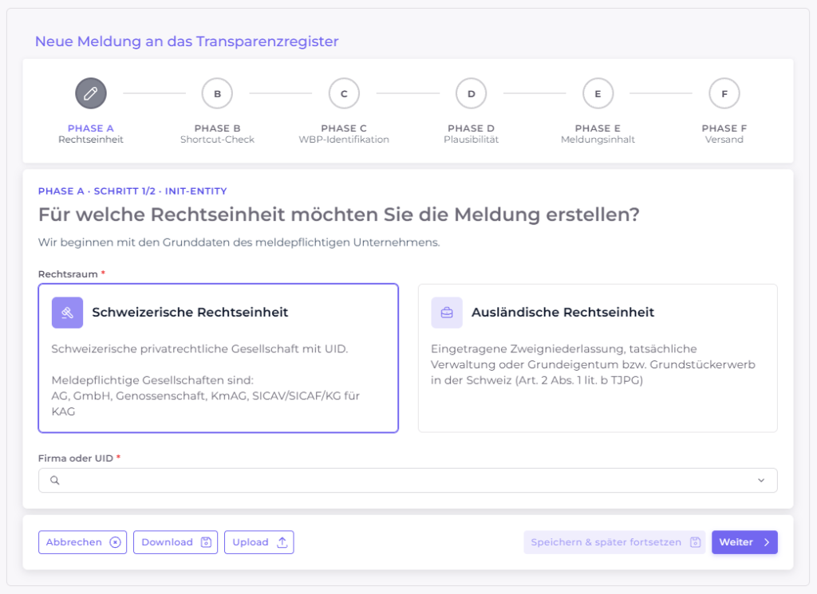
Task: Click the Download button
Action: click(176, 542)
